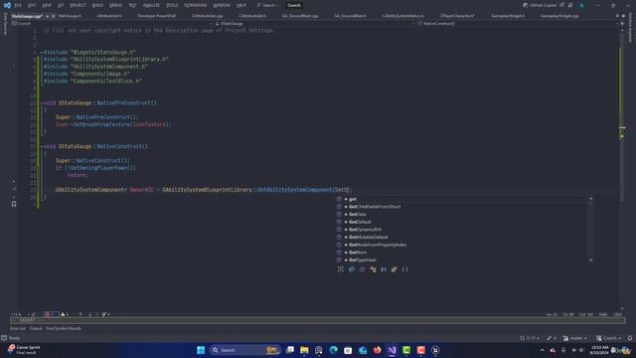Open the Search box in title bar
636x358 pixels.
267,5
